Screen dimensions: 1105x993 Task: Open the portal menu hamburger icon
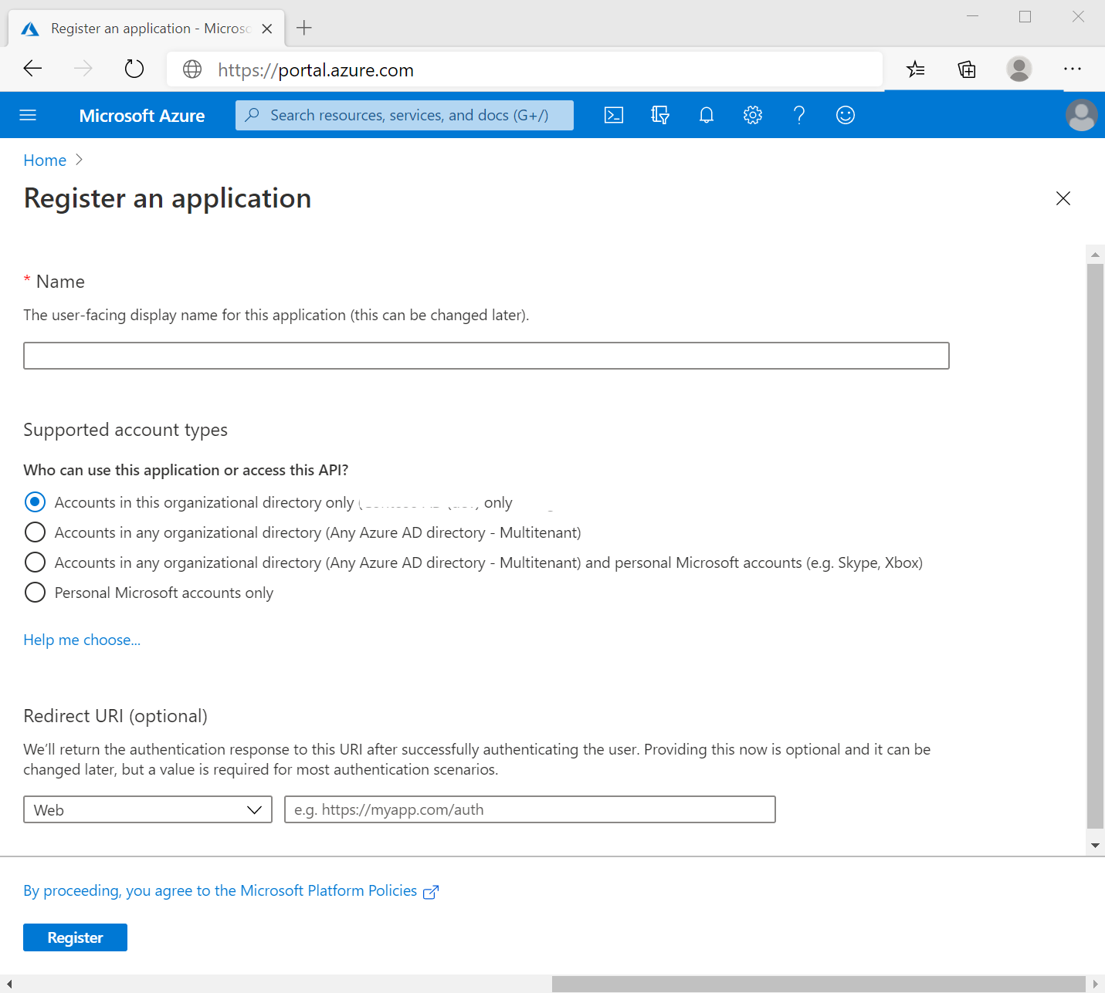point(28,115)
